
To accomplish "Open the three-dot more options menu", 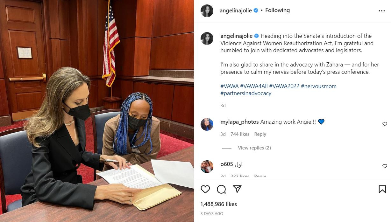I will click(x=382, y=11).
